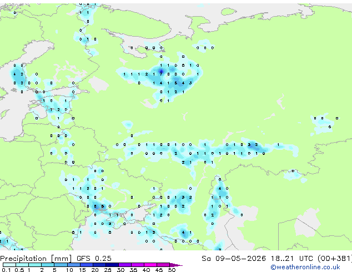Select the 20–25 mm dark blue legend swatch

tap(99, 265)
